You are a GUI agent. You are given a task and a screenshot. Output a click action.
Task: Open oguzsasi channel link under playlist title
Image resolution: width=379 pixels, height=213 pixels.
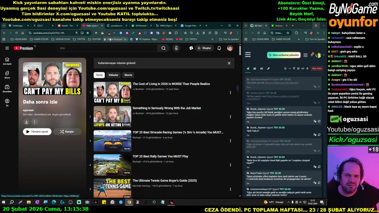pos(28,110)
